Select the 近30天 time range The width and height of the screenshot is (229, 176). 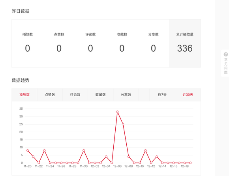point(188,95)
